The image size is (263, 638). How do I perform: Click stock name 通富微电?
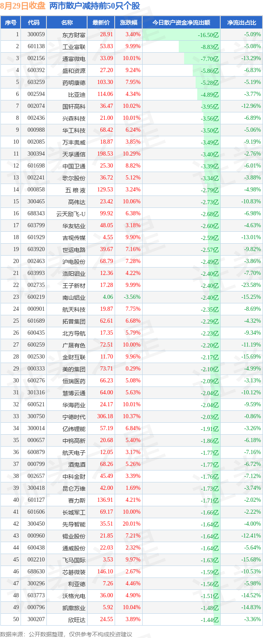pyautogui.click(x=74, y=59)
